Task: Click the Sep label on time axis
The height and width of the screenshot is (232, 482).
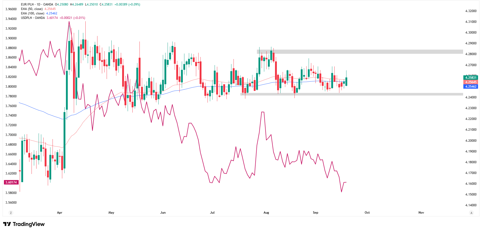Action: click(315, 213)
